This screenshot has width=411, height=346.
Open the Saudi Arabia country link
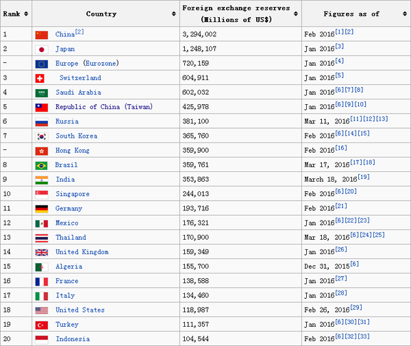pyautogui.click(x=78, y=92)
